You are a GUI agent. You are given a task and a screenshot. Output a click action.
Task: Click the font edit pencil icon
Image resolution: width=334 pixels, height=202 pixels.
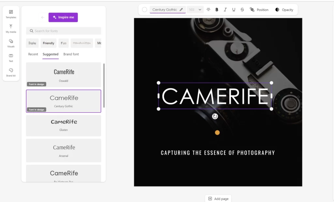click(x=181, y=9)
